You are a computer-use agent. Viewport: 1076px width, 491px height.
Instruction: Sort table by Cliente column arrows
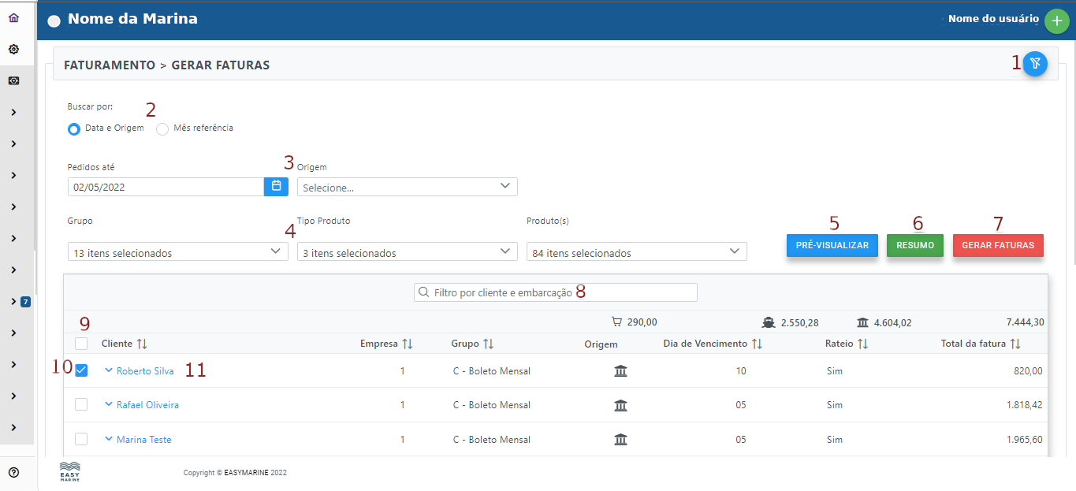tap(142, 344)
